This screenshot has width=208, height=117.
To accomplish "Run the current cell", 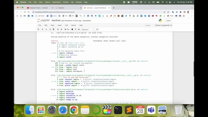I will (x=67, y=29).
